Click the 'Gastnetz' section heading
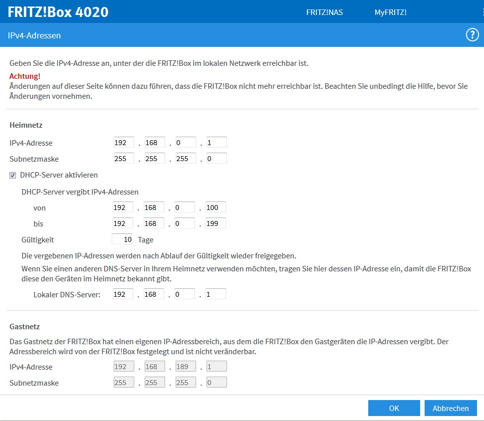The image size is (484, 421). (x=24, y=327)
